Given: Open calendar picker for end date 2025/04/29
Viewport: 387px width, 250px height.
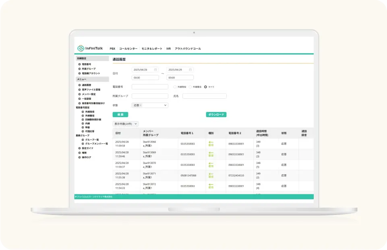Looking at the screenshot, I should tap(190, 70).
